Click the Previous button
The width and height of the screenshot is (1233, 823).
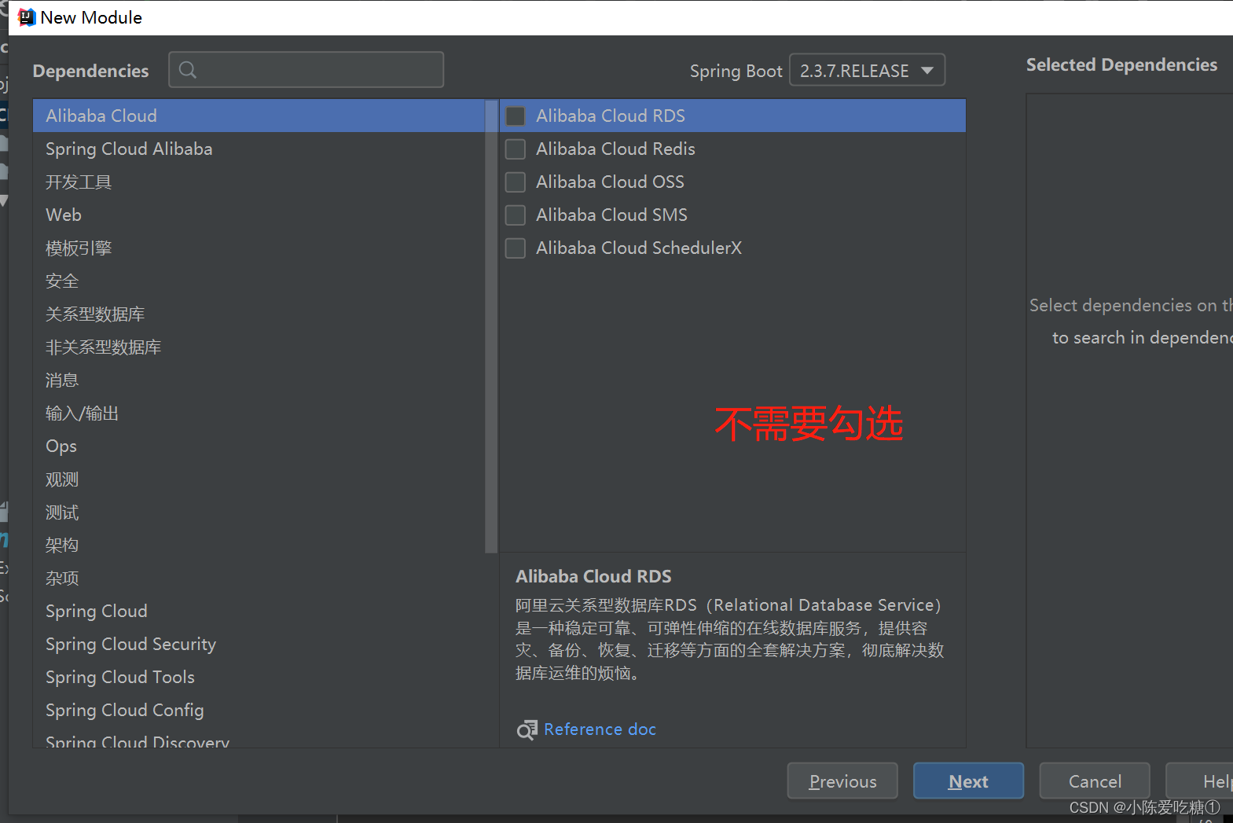(x=842, y=781)
